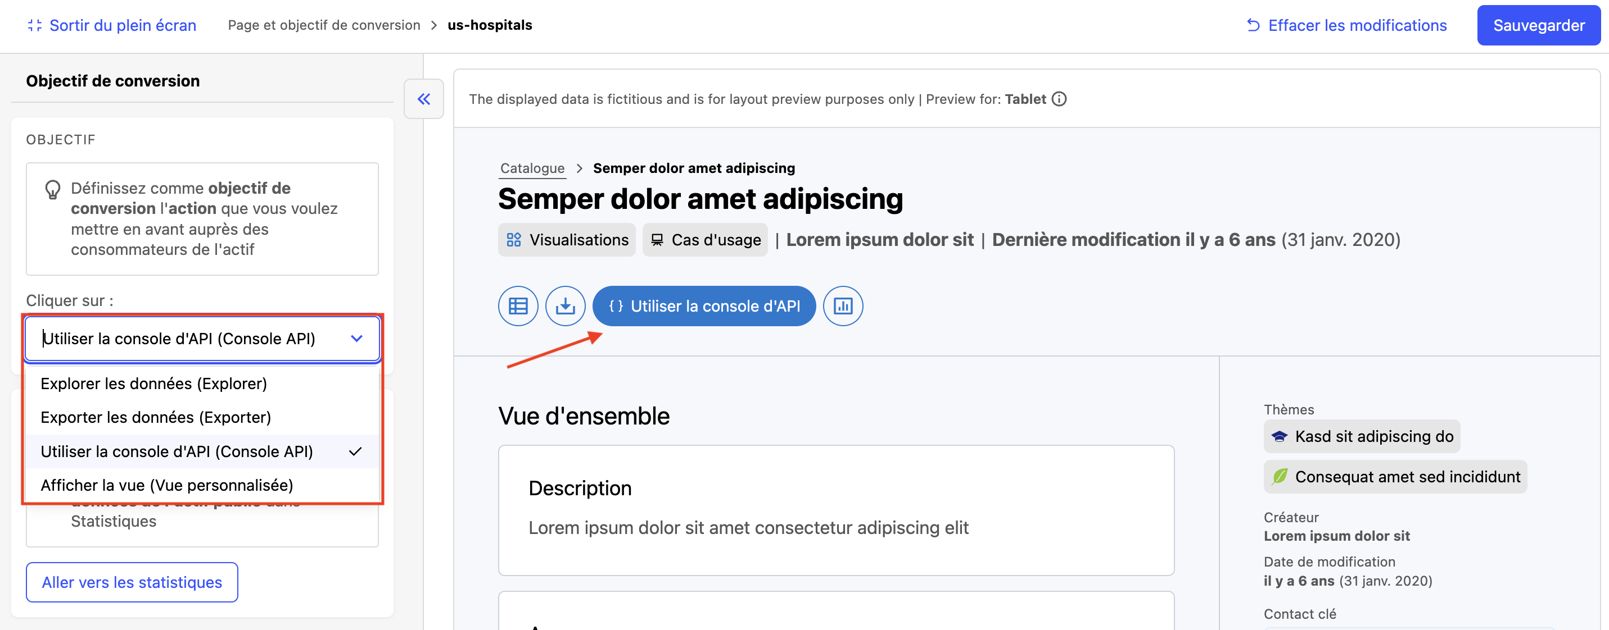
Task: Click the download export icon button
Action: 565,305
